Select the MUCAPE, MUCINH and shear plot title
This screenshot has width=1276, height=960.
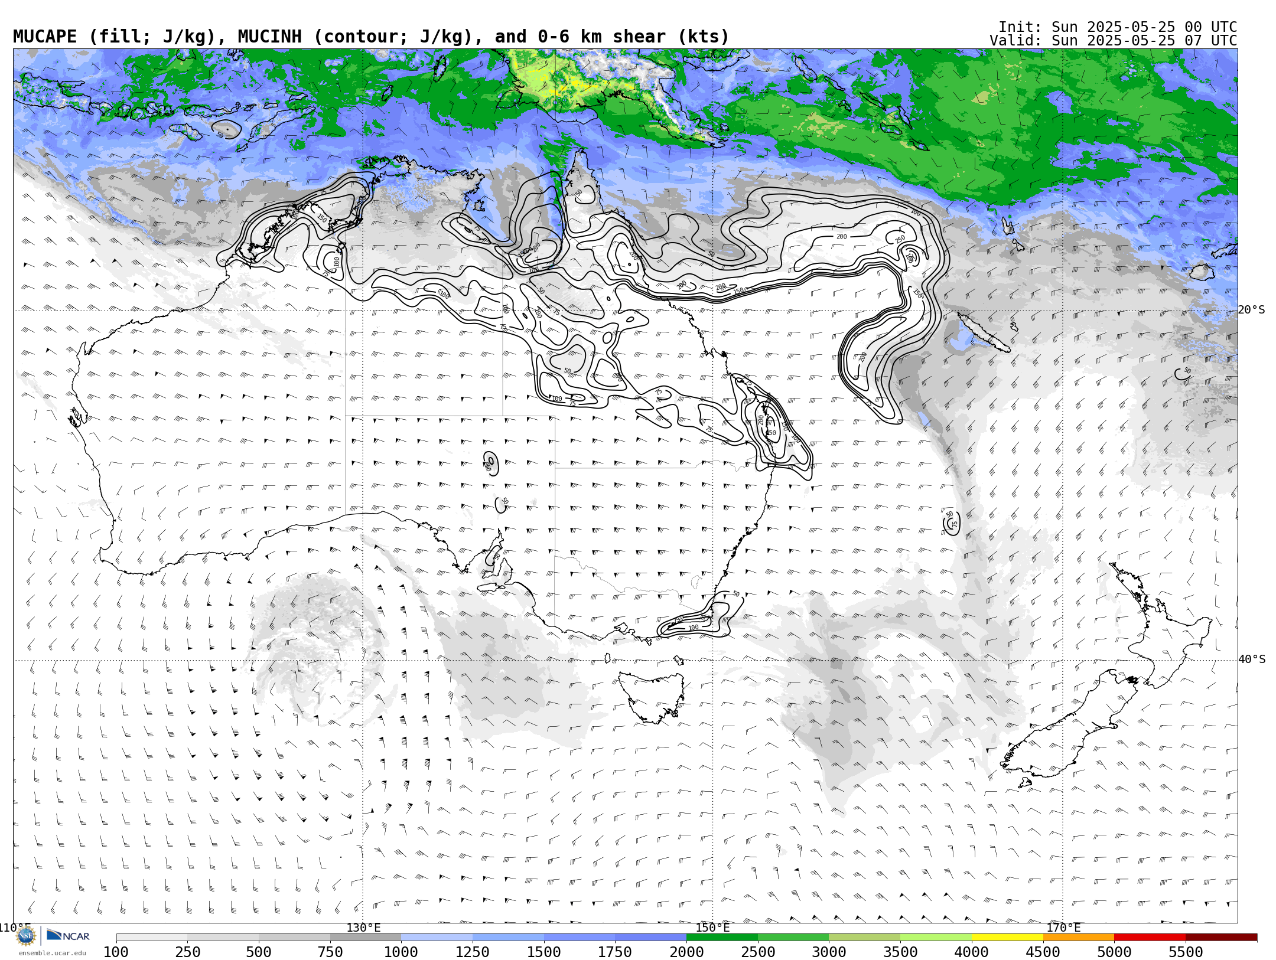(371, 37)
